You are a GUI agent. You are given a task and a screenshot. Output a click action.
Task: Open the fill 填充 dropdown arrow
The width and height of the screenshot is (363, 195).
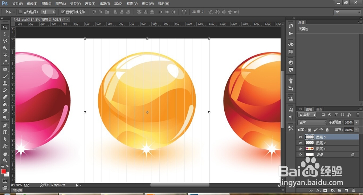click(356, 130)
